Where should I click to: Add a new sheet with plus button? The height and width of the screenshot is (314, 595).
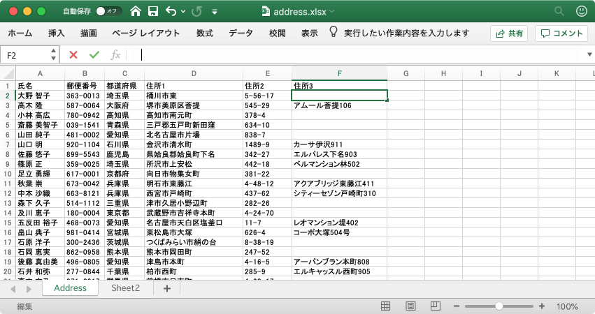click(166, 288)
